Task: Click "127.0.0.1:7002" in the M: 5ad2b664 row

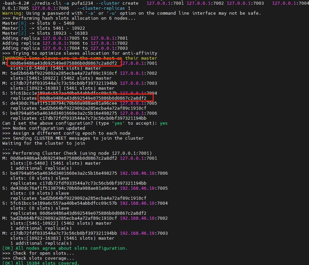Action: (138, 73)
